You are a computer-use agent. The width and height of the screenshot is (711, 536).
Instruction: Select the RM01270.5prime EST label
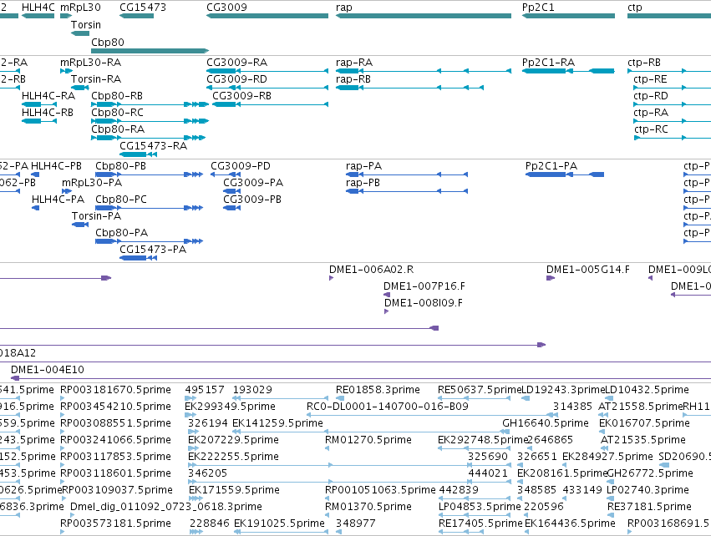pos(368,440)
